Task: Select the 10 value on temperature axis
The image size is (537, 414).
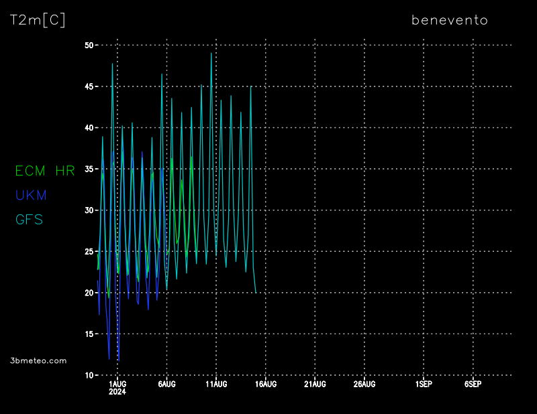Action: (89, 375)
